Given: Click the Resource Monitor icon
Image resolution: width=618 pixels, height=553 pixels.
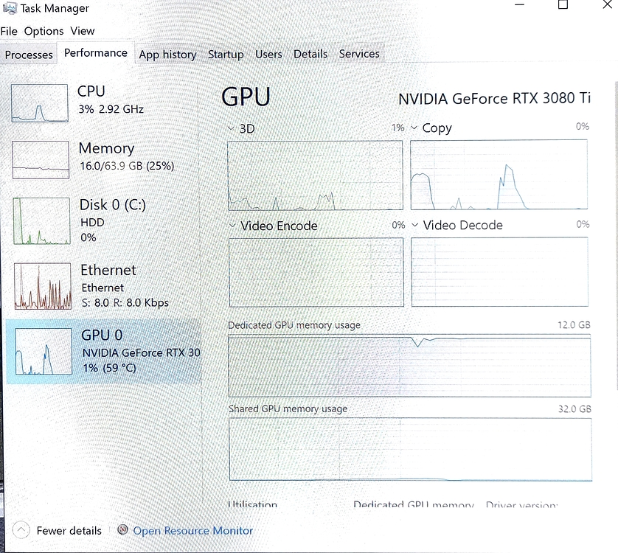Looking at the screenshot, I should [122, 530].
